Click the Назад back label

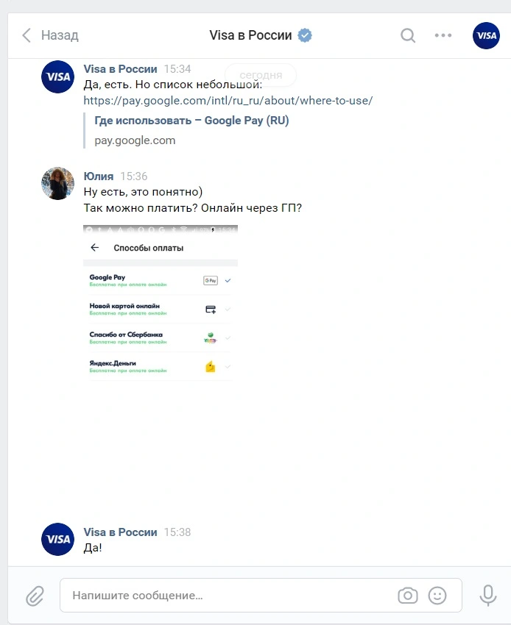pyautogui.click(x=60, y=35)
